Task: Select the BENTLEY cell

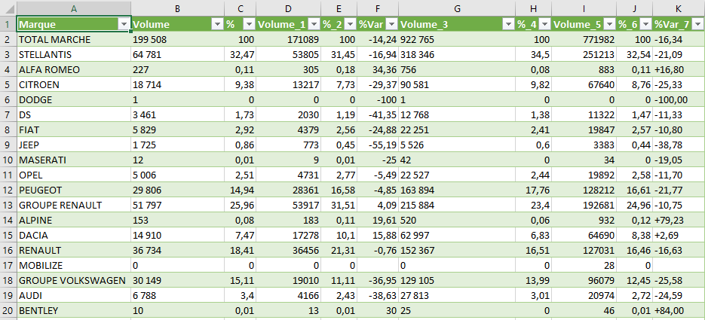Action: [x=74, y=310]
